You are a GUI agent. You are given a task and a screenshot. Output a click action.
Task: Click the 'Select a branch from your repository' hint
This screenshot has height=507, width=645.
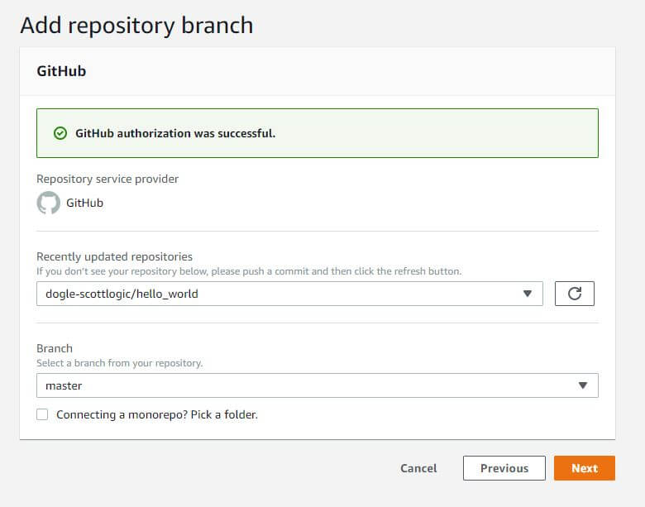point(119,363)
